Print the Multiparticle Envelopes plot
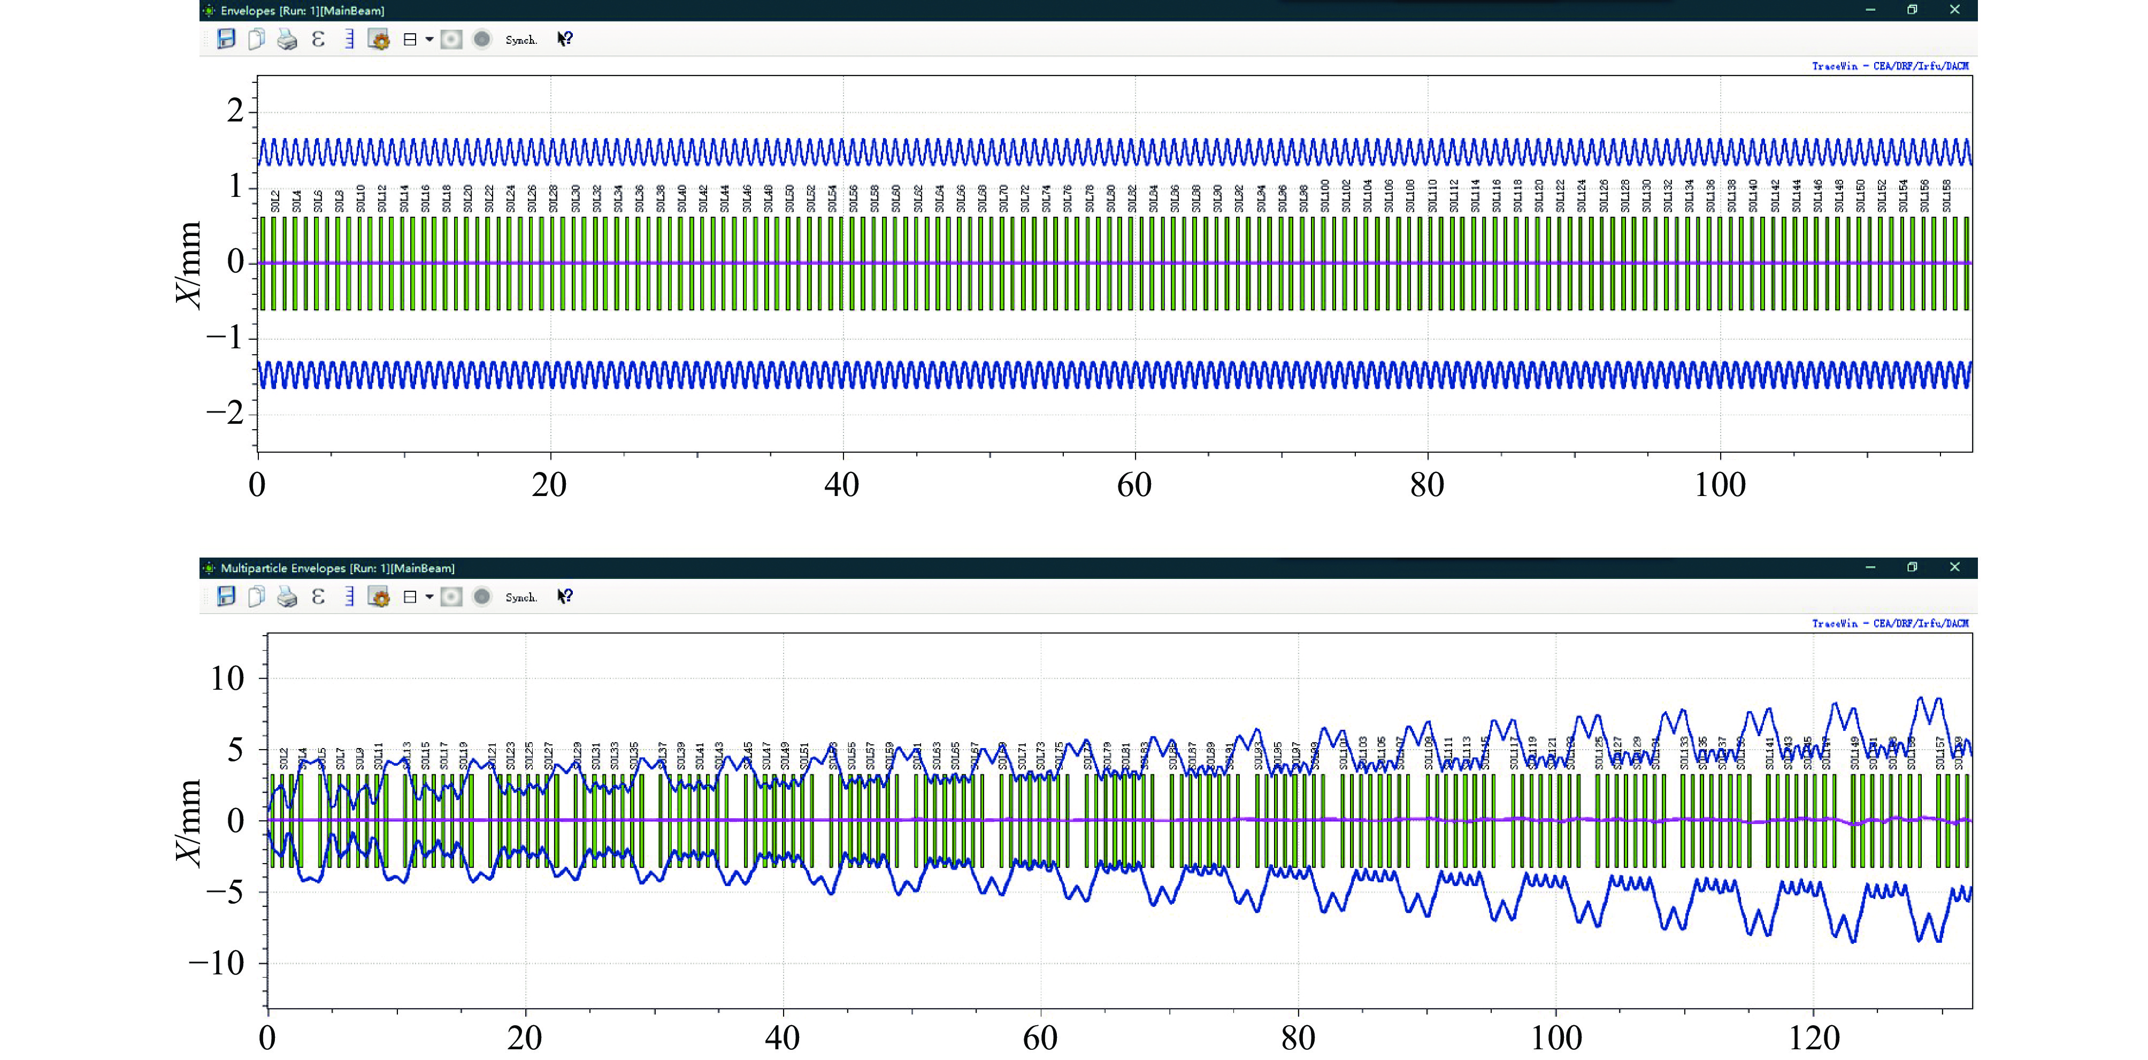 point(287,596)
